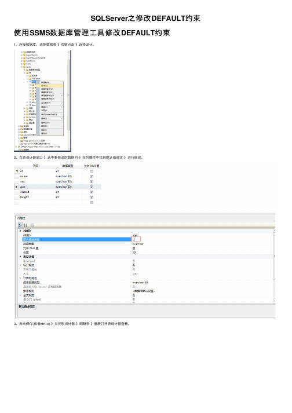Click the 排序规则 database default value

coord(144,291)
